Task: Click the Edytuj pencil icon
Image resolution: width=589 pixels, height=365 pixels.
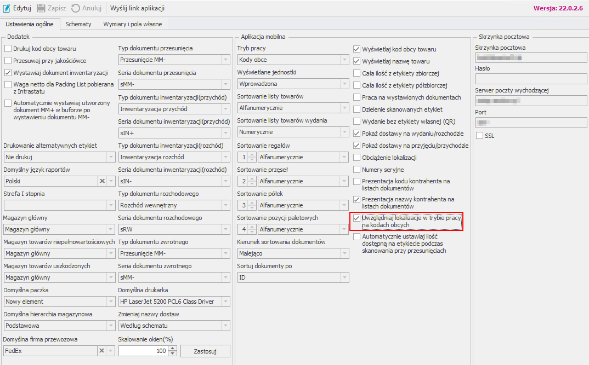Action: click(x=7, y=8)
